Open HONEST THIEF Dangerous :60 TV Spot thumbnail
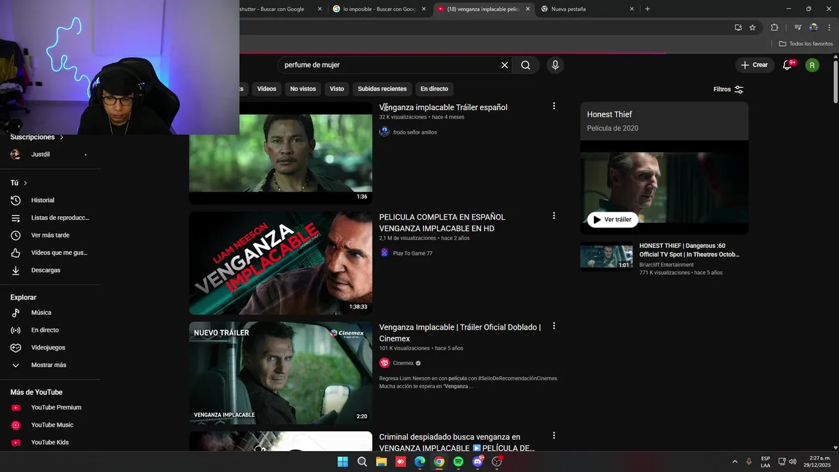This screenshot has width=839, height=472. (x=606, y=256)
